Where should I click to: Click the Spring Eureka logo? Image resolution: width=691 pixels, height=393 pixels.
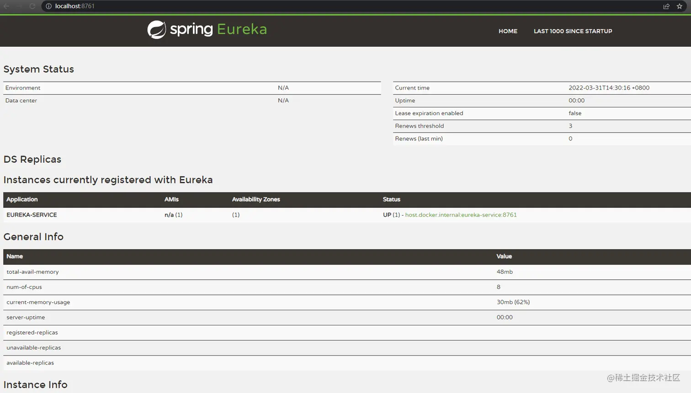[207, 30]
